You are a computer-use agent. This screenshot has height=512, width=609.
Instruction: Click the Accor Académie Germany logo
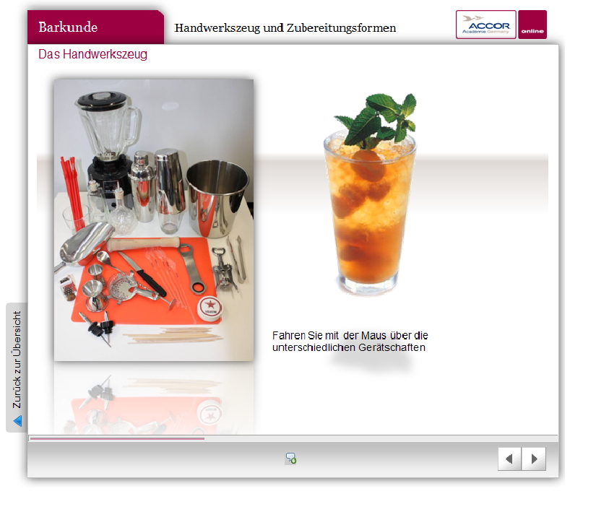[x=485, y=25]
